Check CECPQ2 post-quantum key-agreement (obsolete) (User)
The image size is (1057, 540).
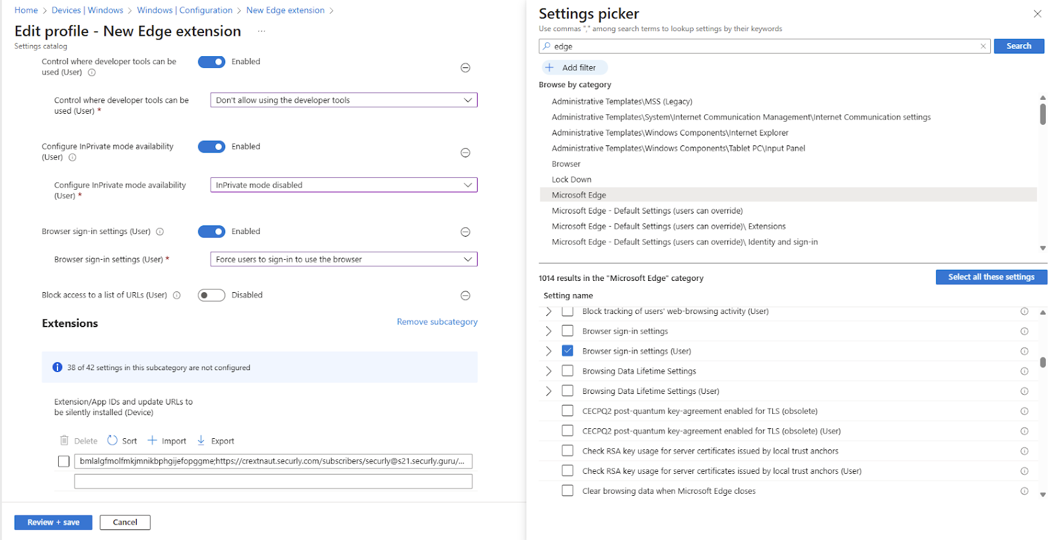[567, 430]
